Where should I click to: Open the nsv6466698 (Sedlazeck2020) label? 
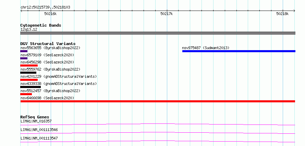tap(47, 98)
